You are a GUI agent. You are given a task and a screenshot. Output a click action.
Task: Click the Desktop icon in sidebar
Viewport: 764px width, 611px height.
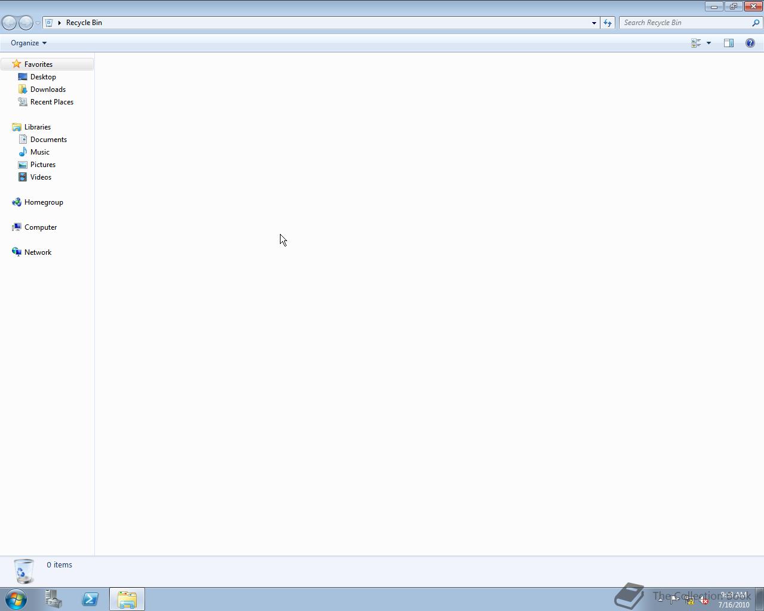[x=23, y=76]
